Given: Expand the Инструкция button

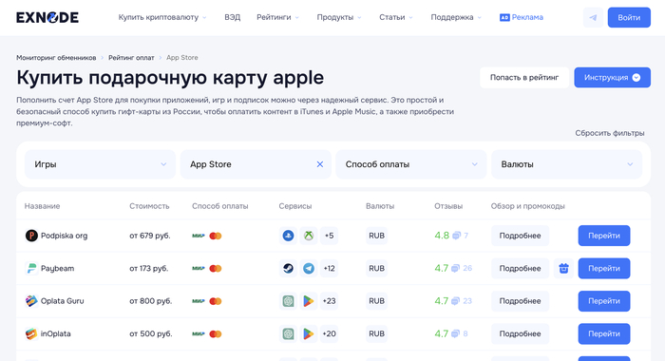Looking at the screenshot, I should (x=613, y=78).
